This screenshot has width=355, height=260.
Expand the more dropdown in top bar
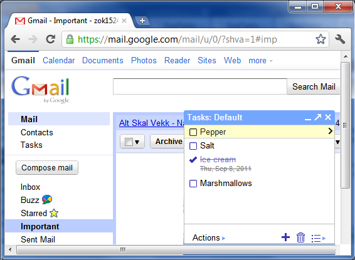click(260, 61)
